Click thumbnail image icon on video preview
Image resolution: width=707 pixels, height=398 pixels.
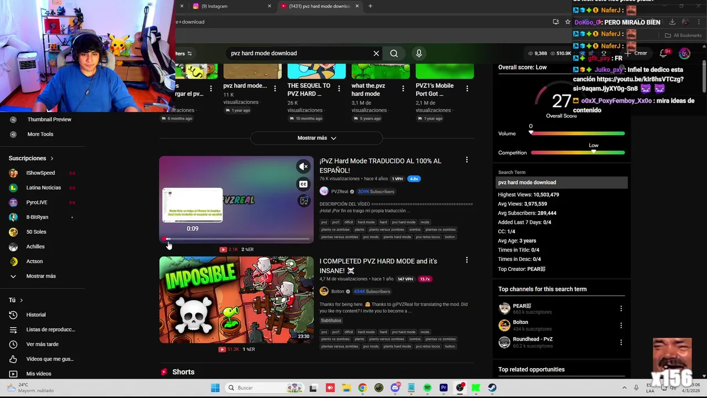(303, 201)
